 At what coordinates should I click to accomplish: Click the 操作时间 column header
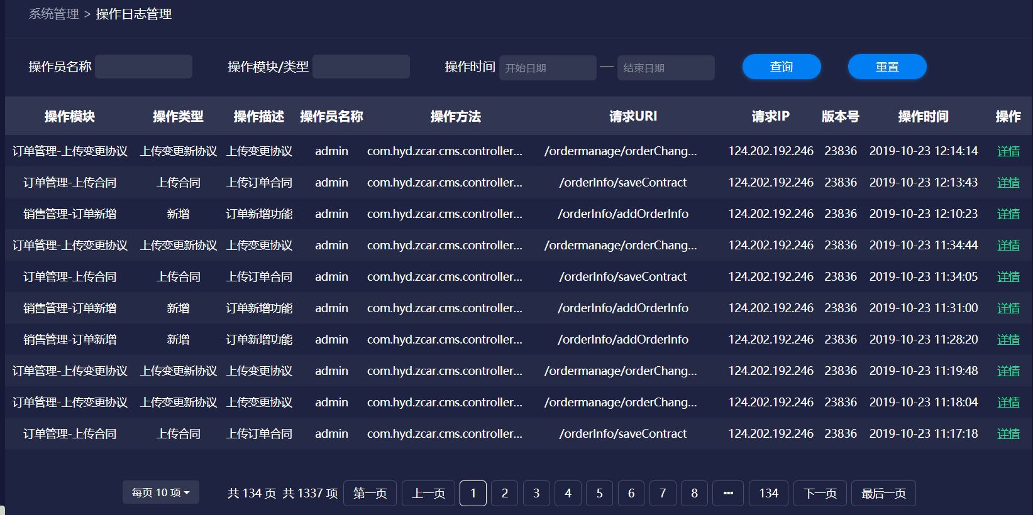coord(923,116)
